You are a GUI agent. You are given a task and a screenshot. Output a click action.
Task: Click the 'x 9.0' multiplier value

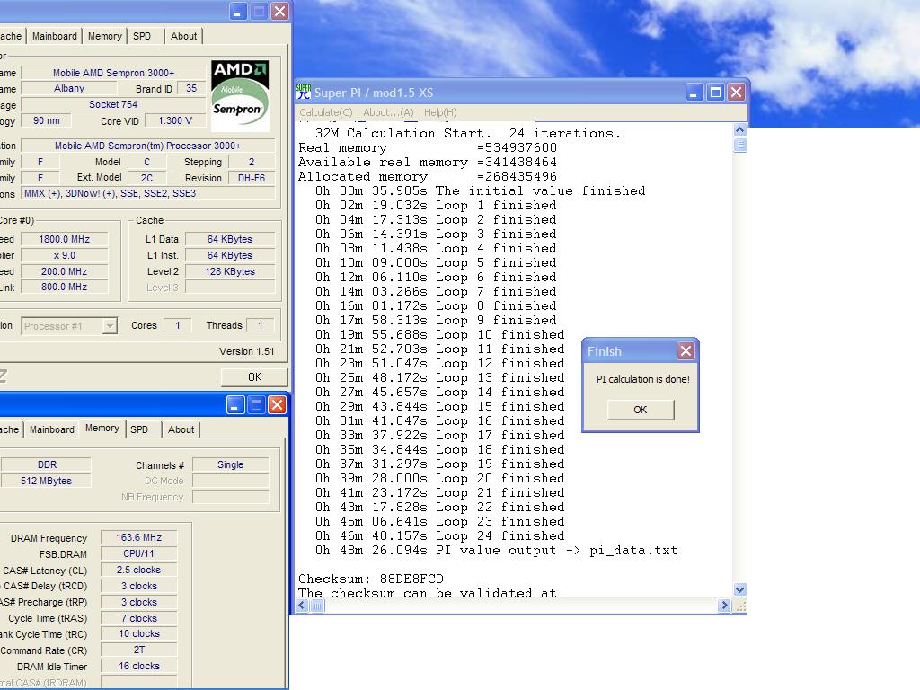click(65, 255)
